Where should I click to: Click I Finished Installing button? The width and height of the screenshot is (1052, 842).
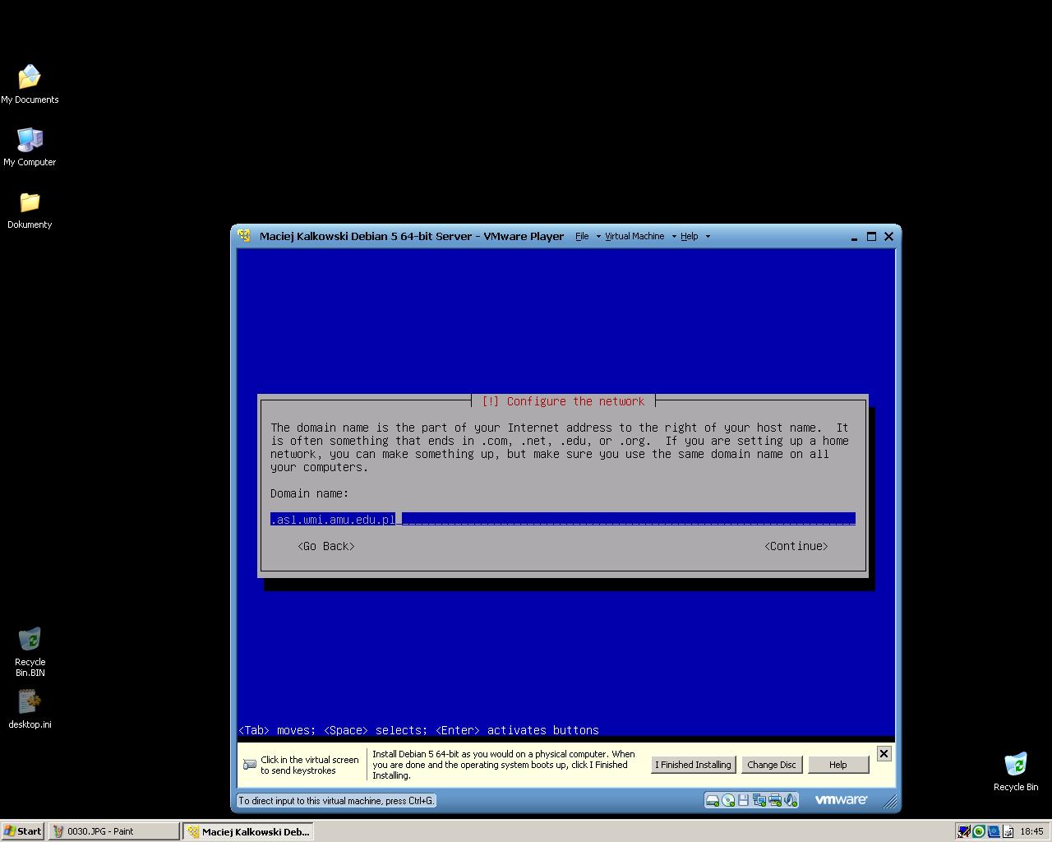[x=693, y=765]
